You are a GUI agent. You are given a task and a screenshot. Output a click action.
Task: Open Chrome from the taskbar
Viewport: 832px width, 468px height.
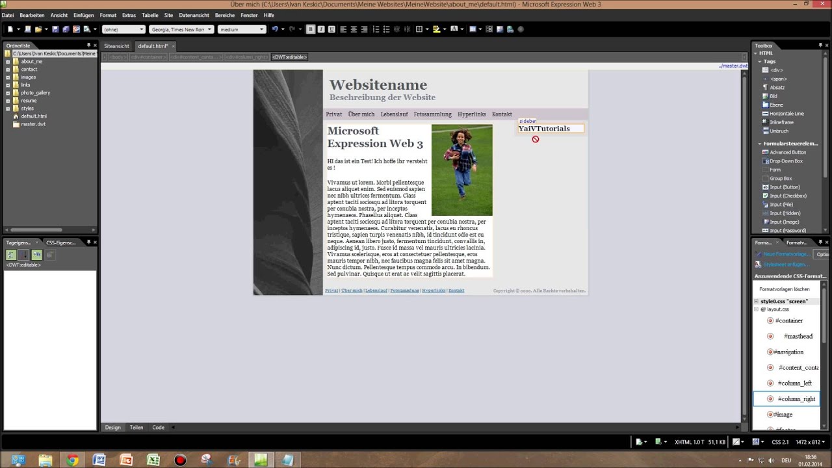pyautogui.click(x=72, y=460)
